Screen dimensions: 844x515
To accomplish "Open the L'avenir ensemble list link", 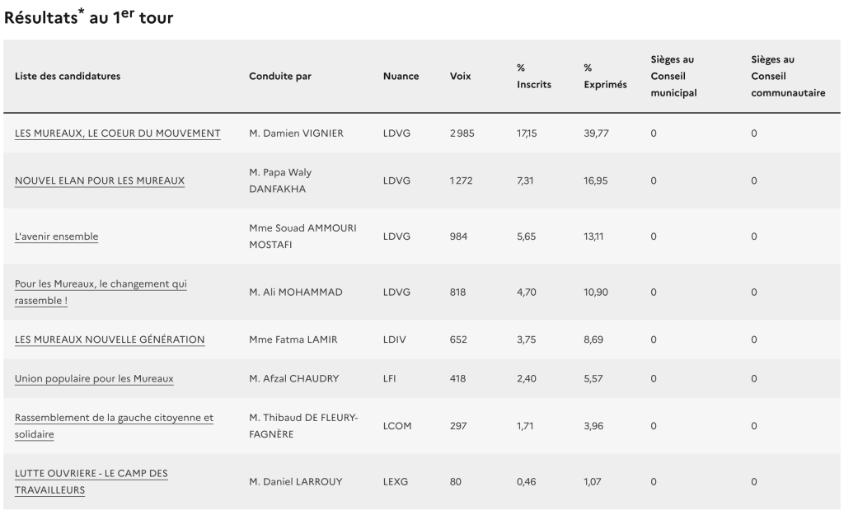I will coord(56,236).
